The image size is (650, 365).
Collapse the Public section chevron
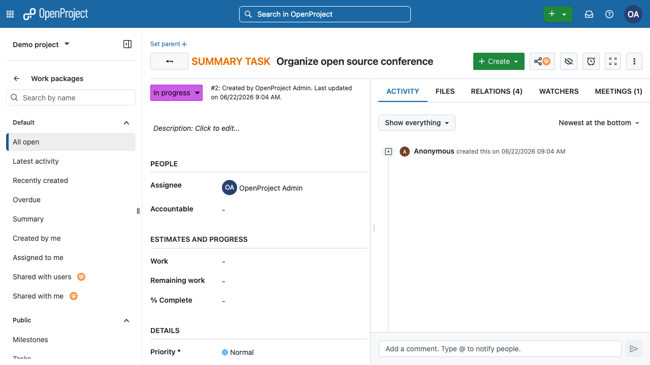click(126, 320)
